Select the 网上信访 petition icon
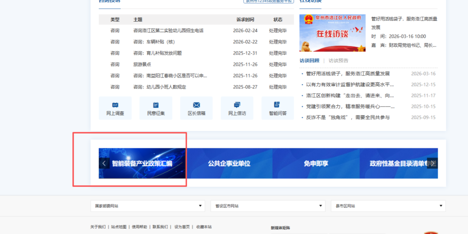The image size is (468, 234). coord(237,108)
